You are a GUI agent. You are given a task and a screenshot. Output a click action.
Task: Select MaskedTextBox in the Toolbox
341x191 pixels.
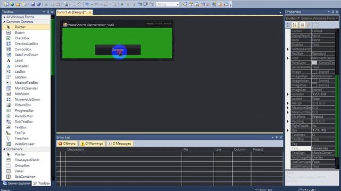27,83
